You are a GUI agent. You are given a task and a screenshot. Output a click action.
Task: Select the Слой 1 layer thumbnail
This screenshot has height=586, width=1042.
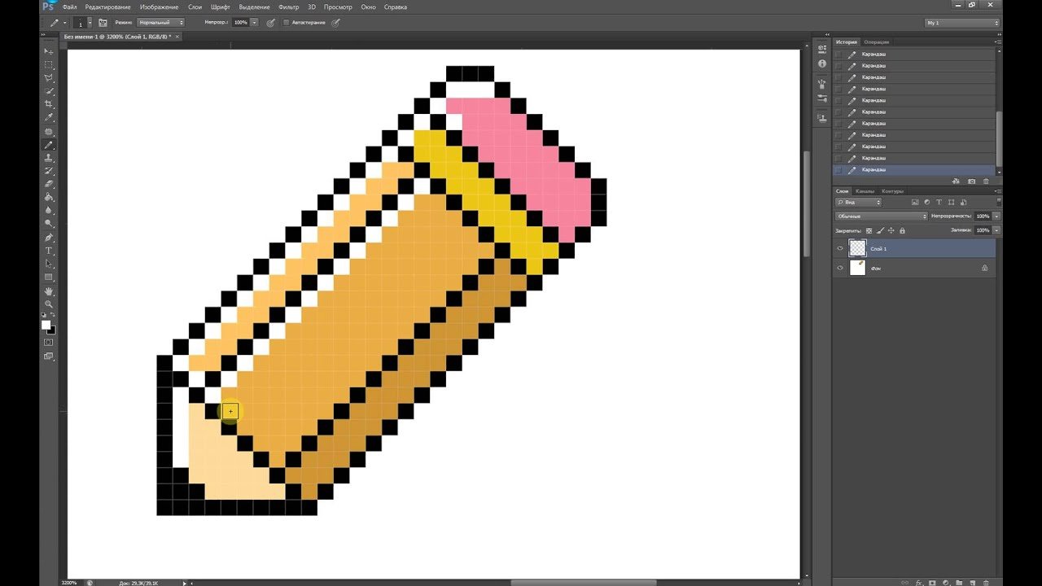[857, 248]
